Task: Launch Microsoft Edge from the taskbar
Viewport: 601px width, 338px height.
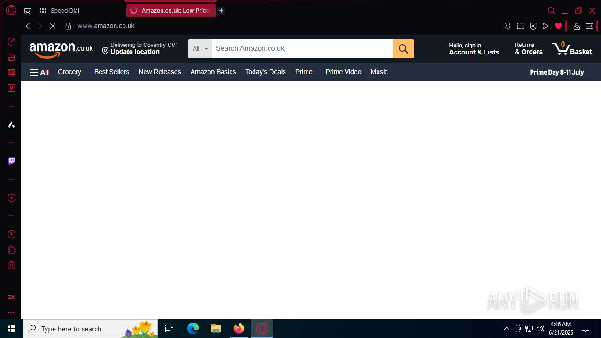Action: tap(193, 329)
